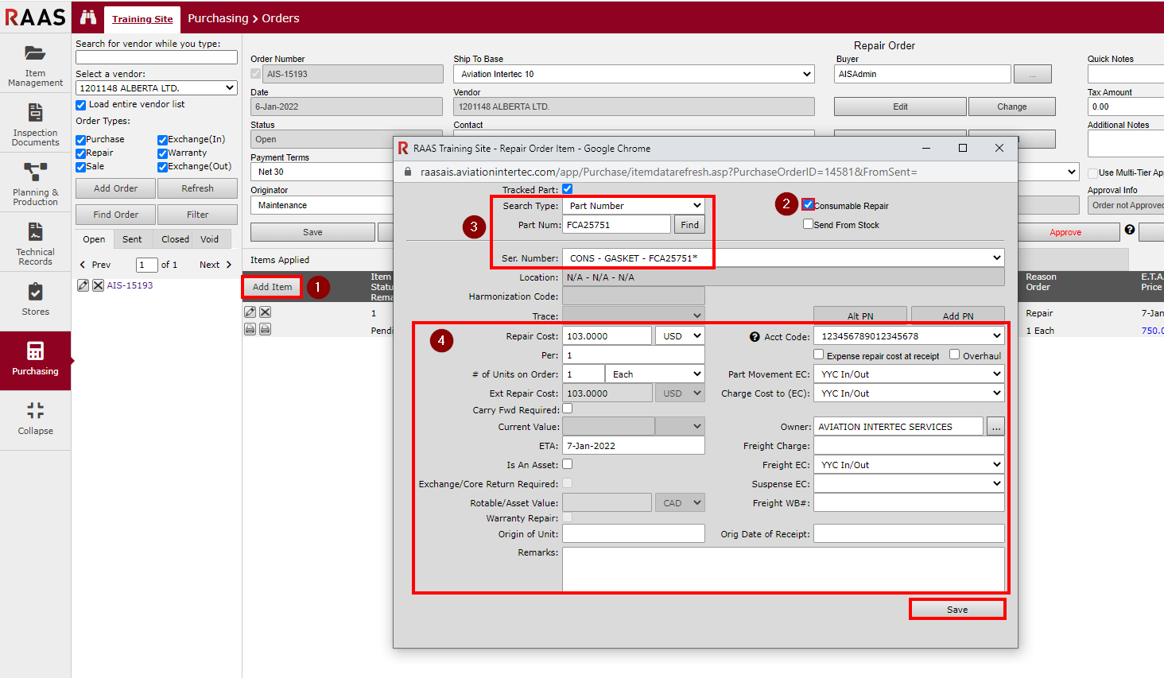The image size is (1164, 678).
Task: Collapse the left sidebar menu
Action: pos(35,418)
